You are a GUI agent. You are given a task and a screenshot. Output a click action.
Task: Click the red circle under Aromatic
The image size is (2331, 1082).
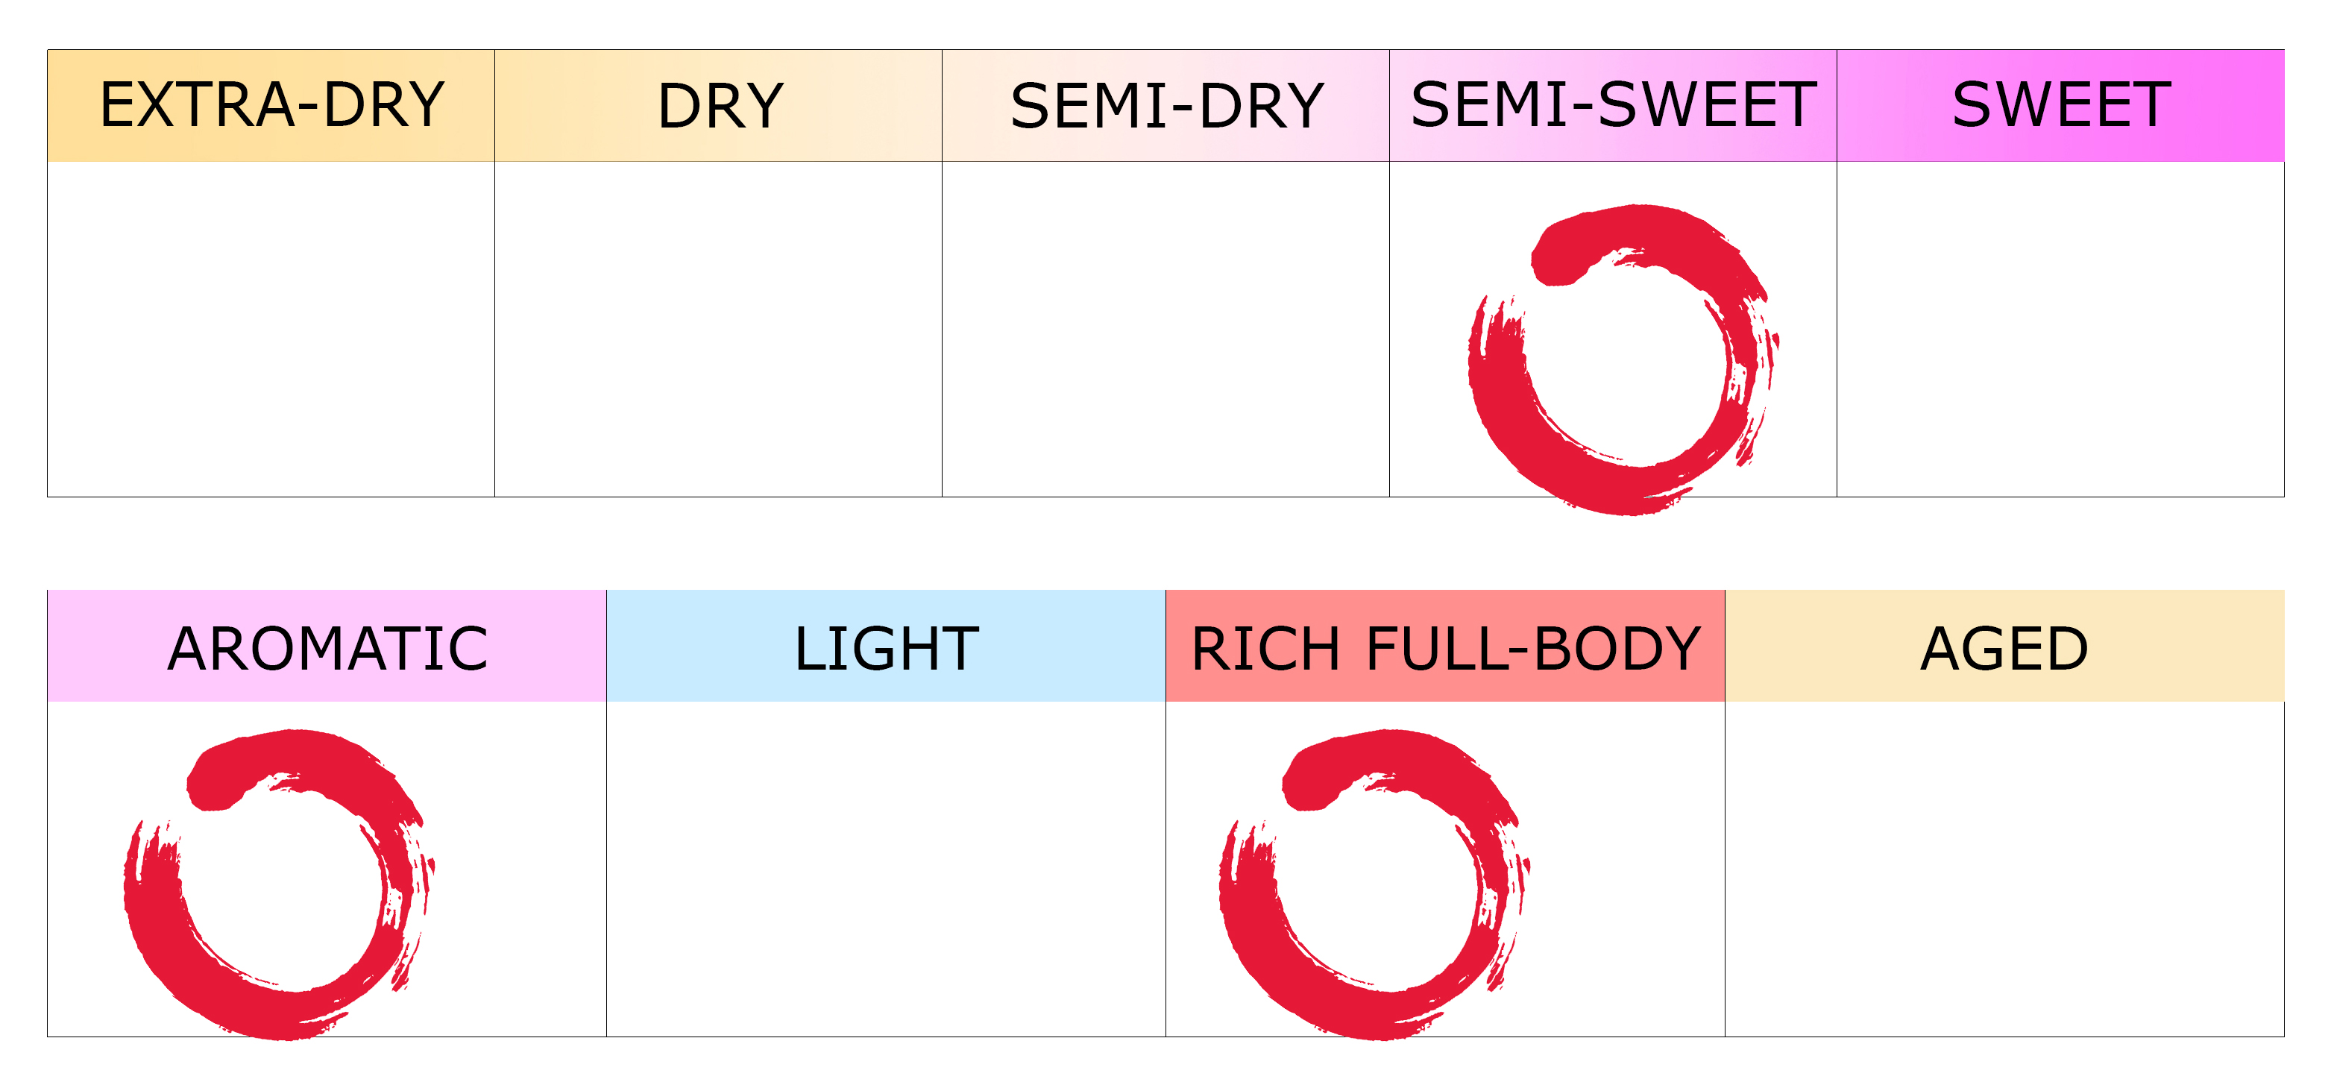[279, 885]
